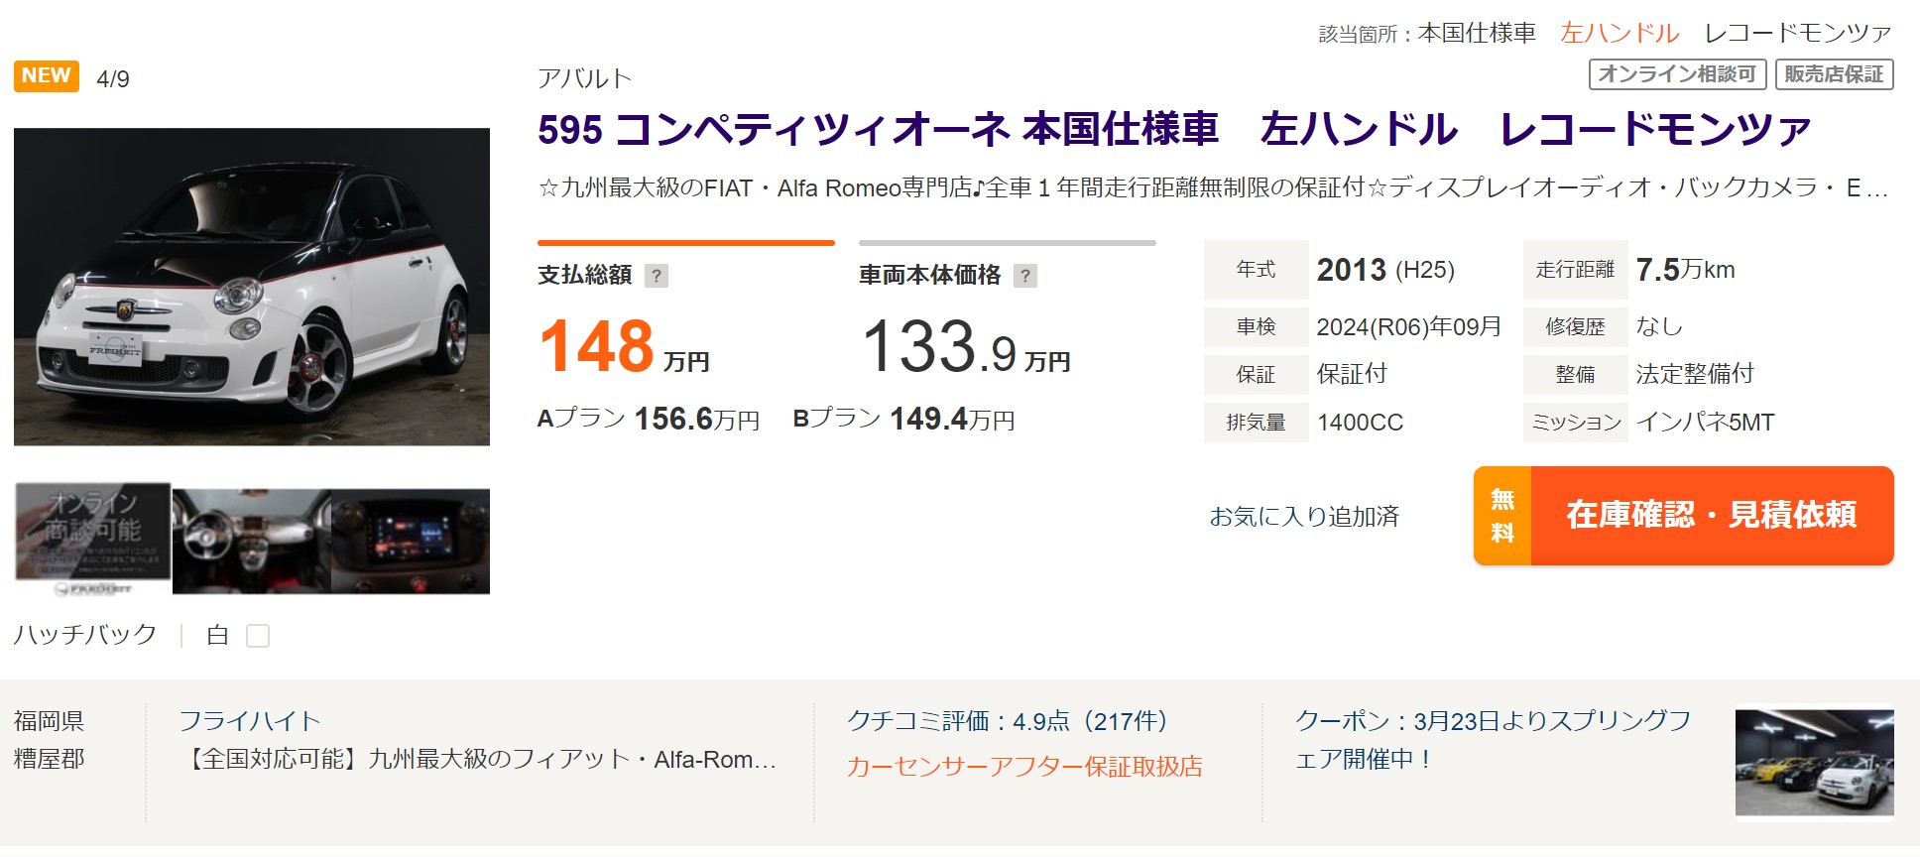Click the 法定整備付 maintenance value
The width and height of the screenshot is (1920, 858).
1695,374
